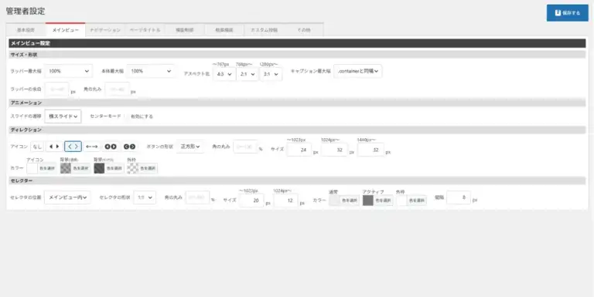
Task: Open the セレクタの位置 メインビュー内 dropdown
Action: point(67,197)
